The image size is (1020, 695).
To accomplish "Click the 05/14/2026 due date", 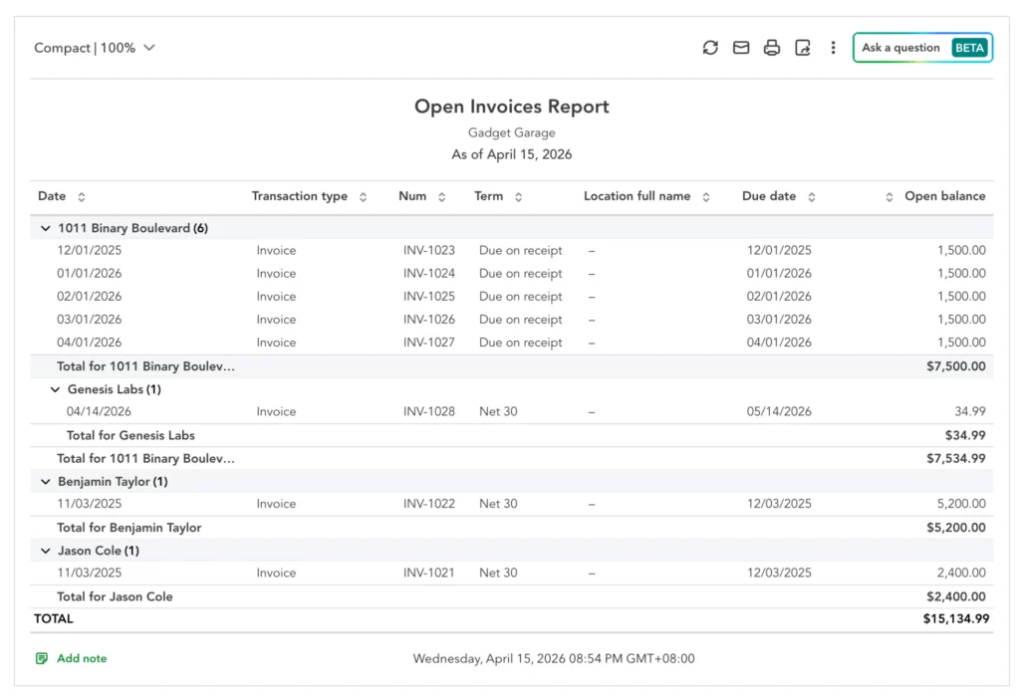I will (x=779, y=411).
